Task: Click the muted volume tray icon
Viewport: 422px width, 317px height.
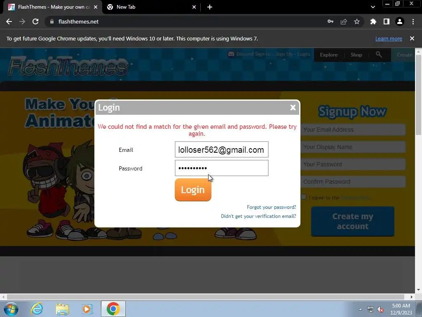Action: 380,310
